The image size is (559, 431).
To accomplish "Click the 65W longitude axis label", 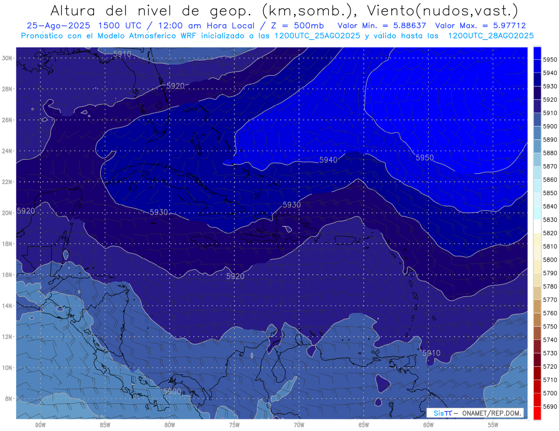I will 364,425.
